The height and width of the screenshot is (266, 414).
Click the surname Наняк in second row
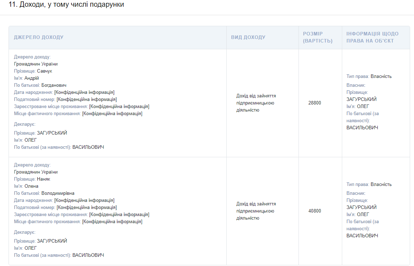pos(43,179)
